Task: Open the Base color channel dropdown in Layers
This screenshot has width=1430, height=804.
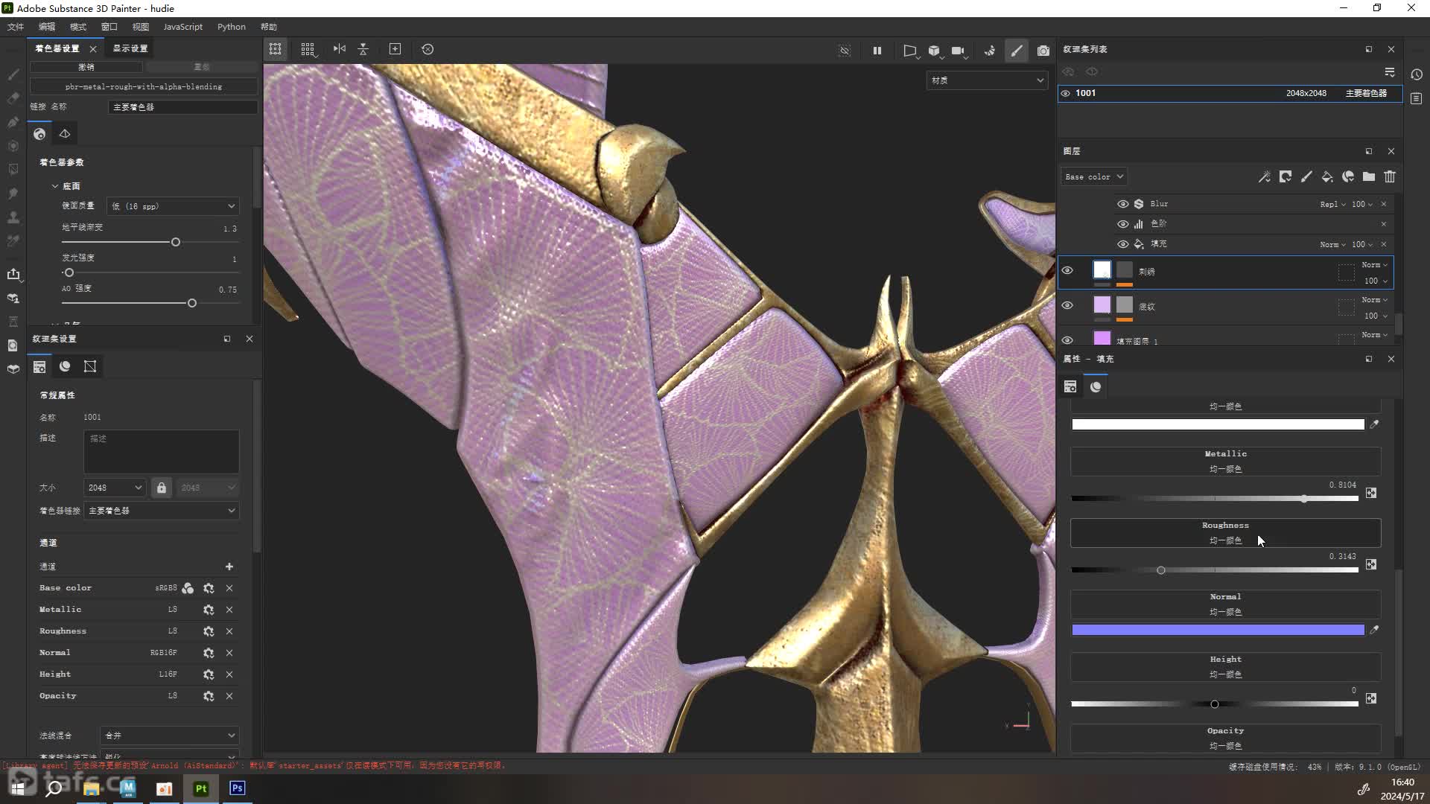Action: coord(1094,177)
